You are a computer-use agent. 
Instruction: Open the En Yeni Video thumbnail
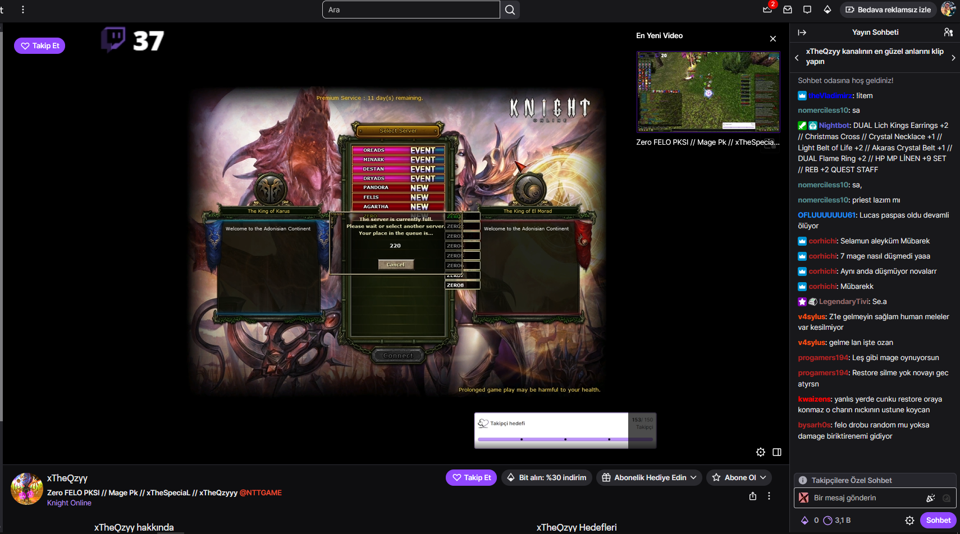708,92
